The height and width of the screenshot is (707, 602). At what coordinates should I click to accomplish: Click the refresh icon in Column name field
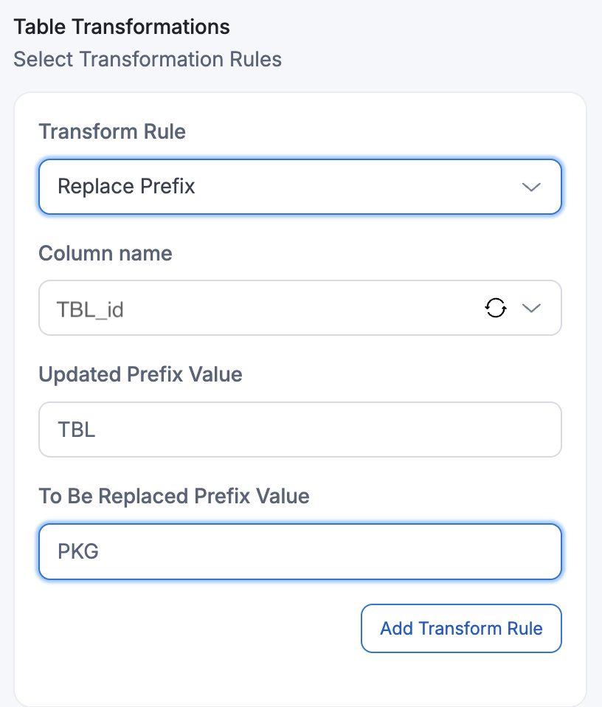[x=496, y=308]
